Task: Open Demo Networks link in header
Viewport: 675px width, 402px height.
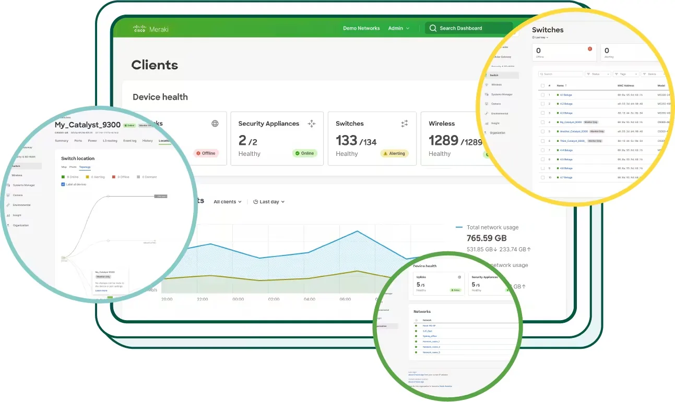Action: click(361, 28)
